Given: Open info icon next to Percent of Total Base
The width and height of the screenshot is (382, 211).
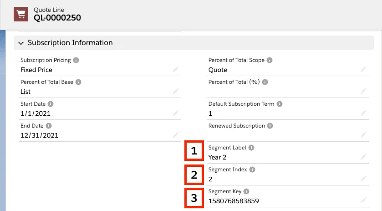Looking at the screenshot, I should [78, 82].
